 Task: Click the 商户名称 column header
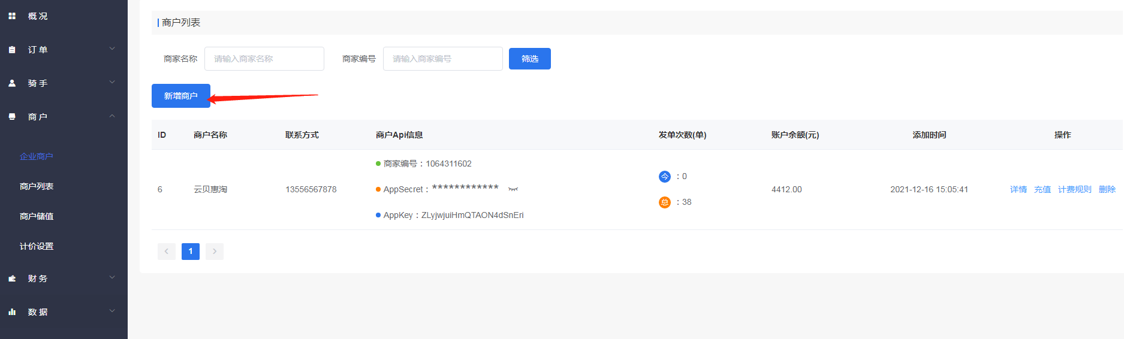coord(210,135)
